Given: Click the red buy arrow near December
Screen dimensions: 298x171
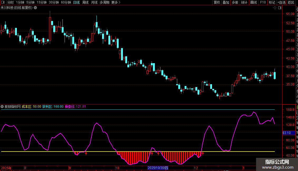Looking at the screenshot, I should click(203, 153).
